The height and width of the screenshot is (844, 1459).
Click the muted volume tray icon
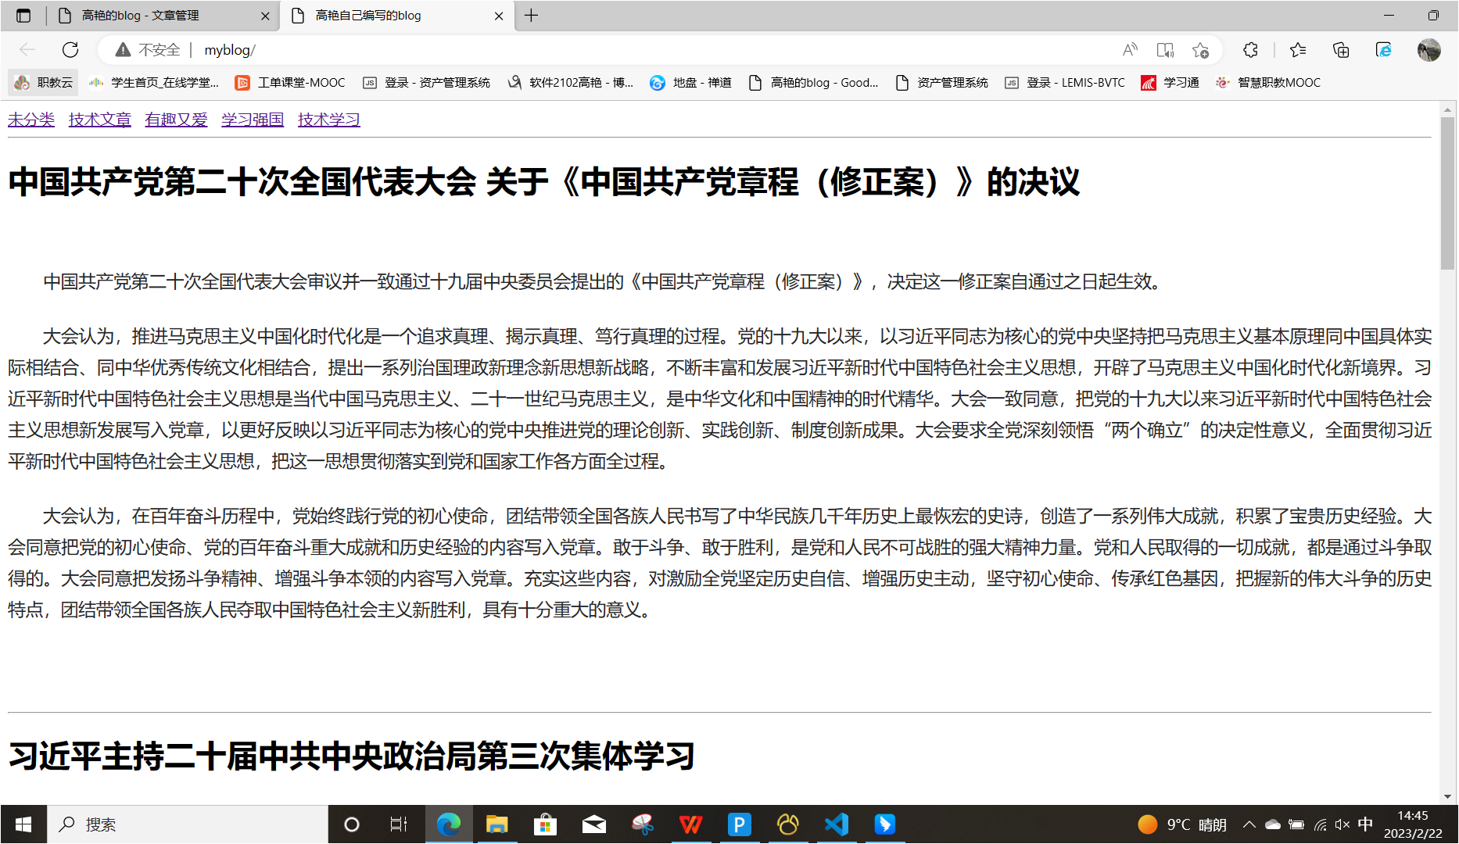coord(1342,824)
